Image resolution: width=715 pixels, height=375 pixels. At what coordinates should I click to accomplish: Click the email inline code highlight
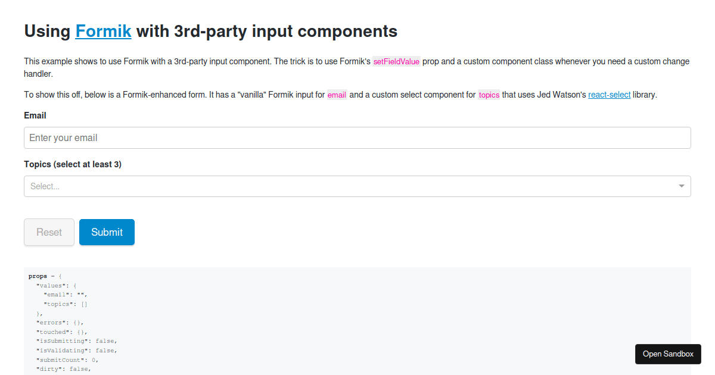pos(337,94)
